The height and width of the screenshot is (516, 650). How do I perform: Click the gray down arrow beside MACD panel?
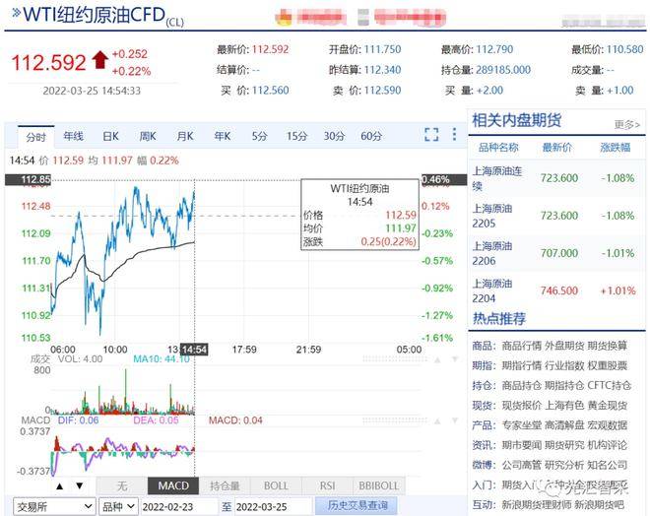455,420
